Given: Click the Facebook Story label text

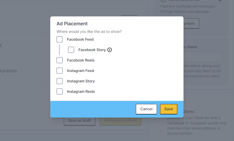Looking at the screenshot, I should (x=92, y=50).
